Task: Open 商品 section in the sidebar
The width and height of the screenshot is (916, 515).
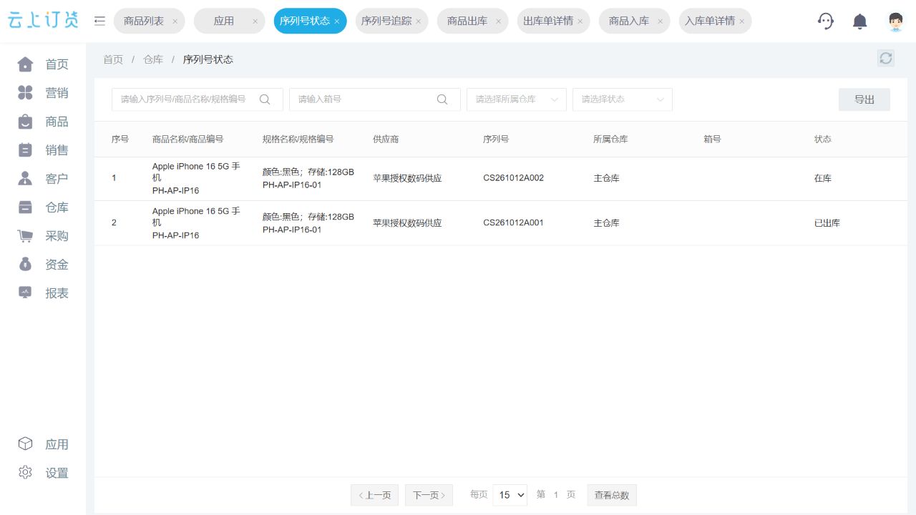Action: [43, 122]
